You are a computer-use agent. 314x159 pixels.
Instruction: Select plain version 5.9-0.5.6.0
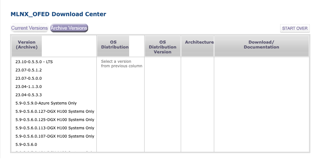click(26, 144)
